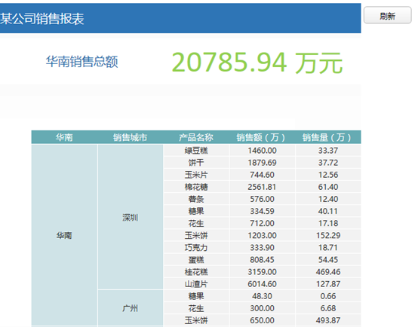Image resolution: width=418 pixels, height=327 pixels.
Task: Click the 某公司销售报表 title banner
Action: [x=180, y=18]
